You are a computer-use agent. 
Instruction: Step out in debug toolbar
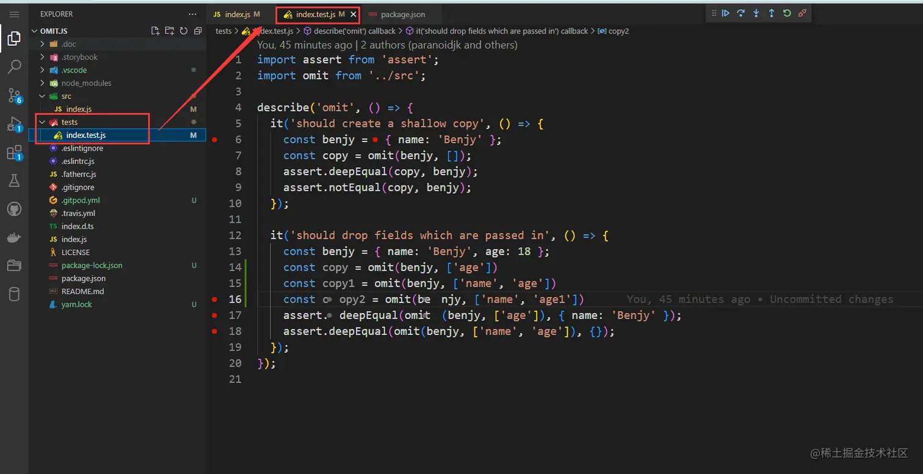pos(772,13)
